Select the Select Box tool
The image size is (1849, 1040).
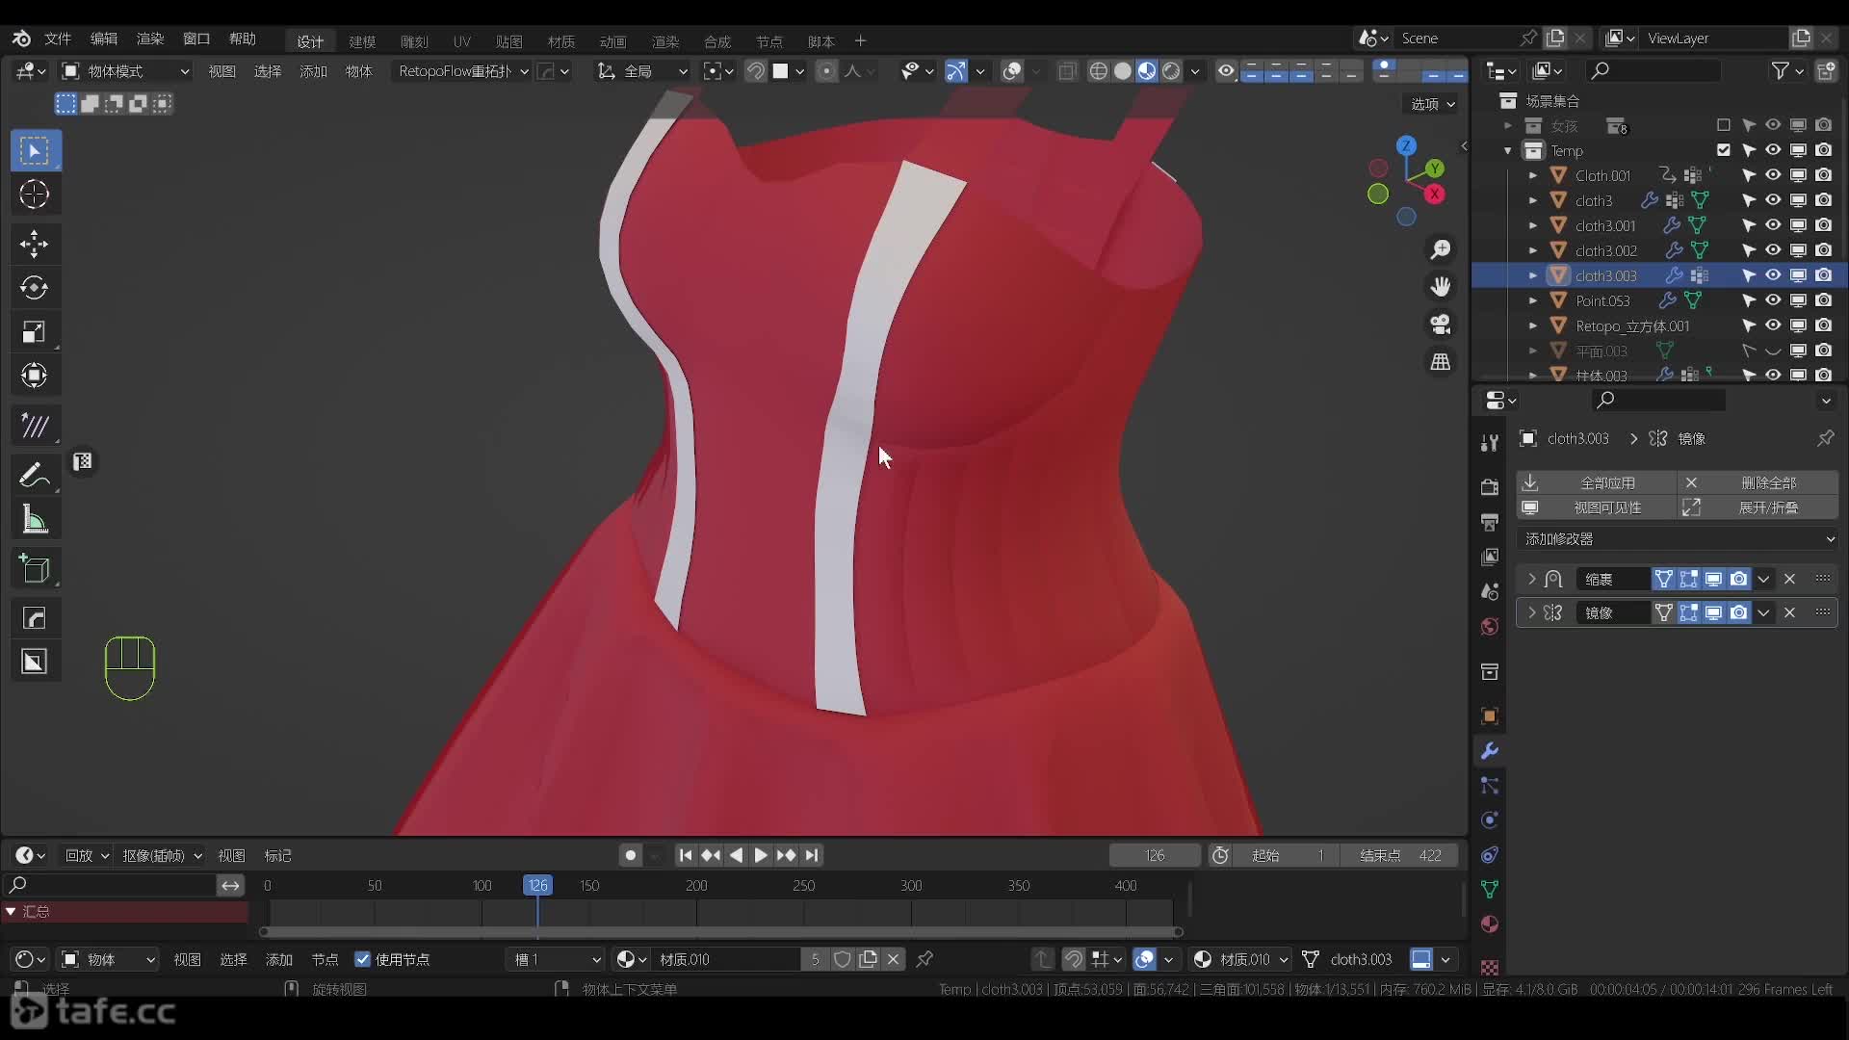(x=35, y=150)
